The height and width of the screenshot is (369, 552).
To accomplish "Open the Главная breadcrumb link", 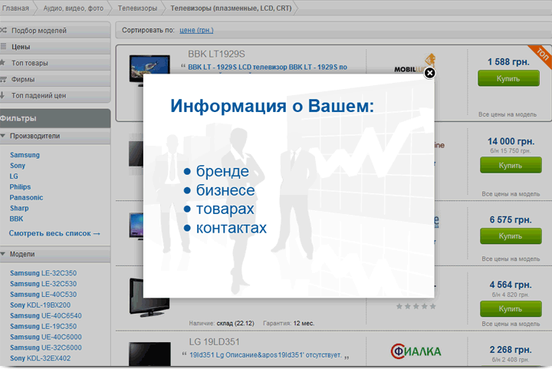I will [15, 8].
